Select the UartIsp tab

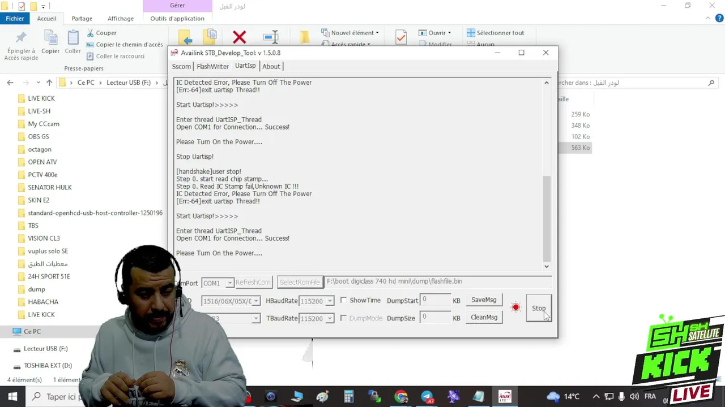(x=245, y=66)
